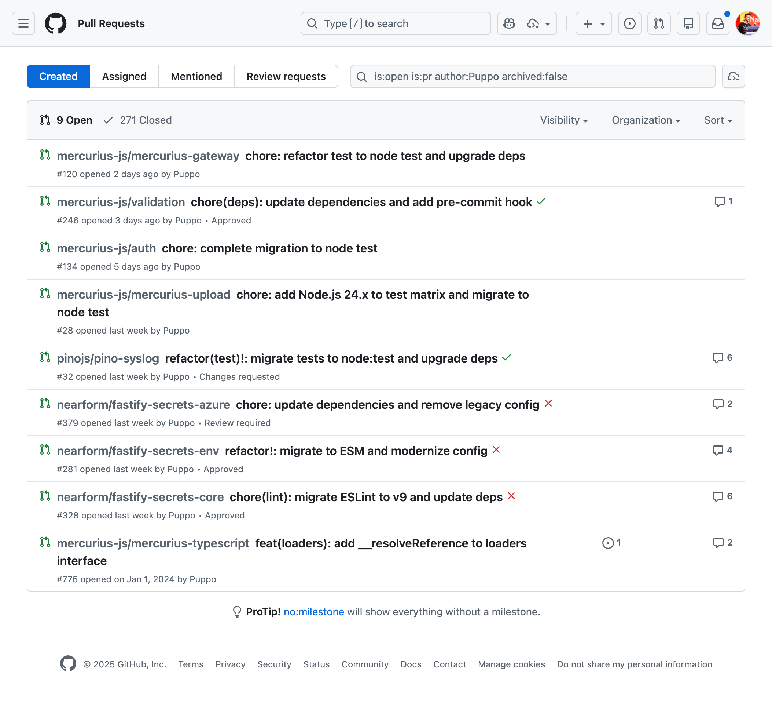View the passing check on the validation PR
772x703 pixels.
541,202
